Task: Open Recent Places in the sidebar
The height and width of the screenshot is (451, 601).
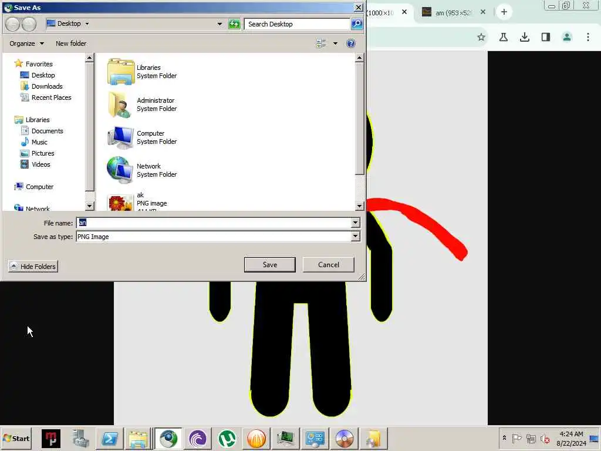Action: click(46, 97)
